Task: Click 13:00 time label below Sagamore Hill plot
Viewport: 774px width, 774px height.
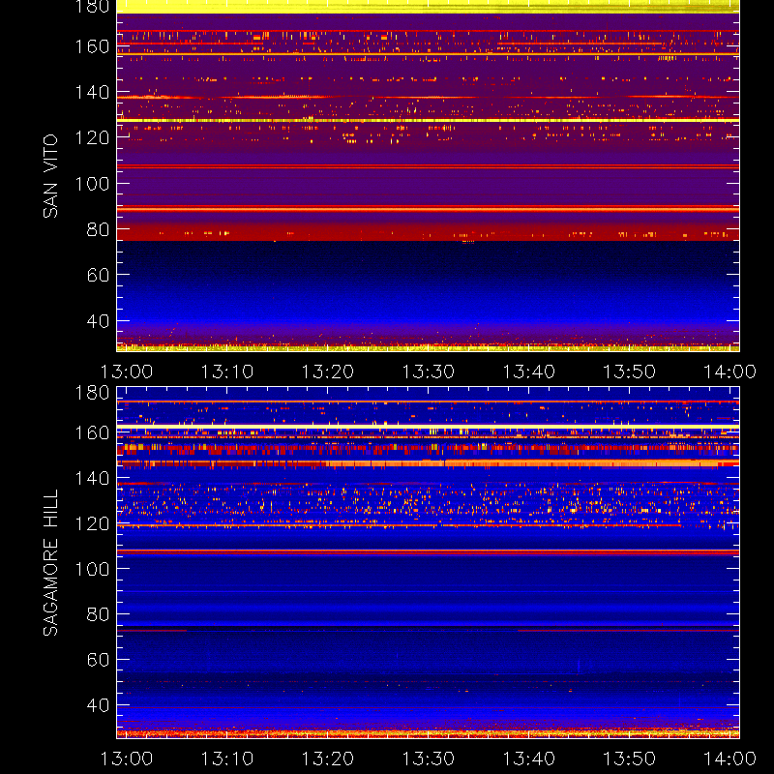Action: click(127, 759)
